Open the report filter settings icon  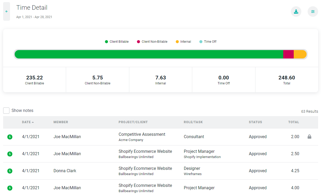click(x=313, y=12)
